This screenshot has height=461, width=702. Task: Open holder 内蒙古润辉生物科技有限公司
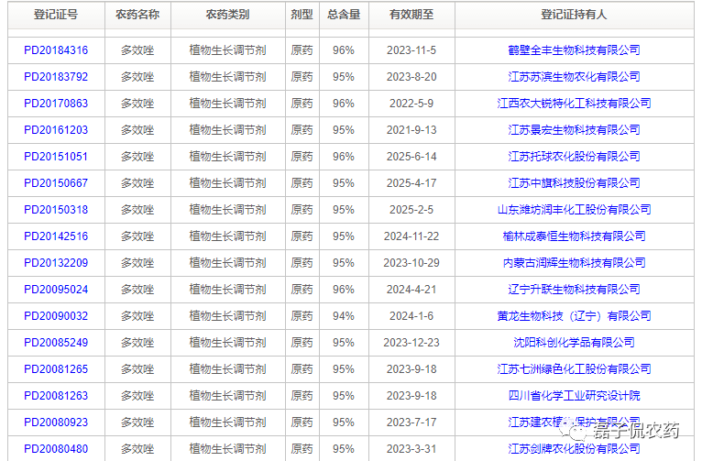click(x=574, y=263)
